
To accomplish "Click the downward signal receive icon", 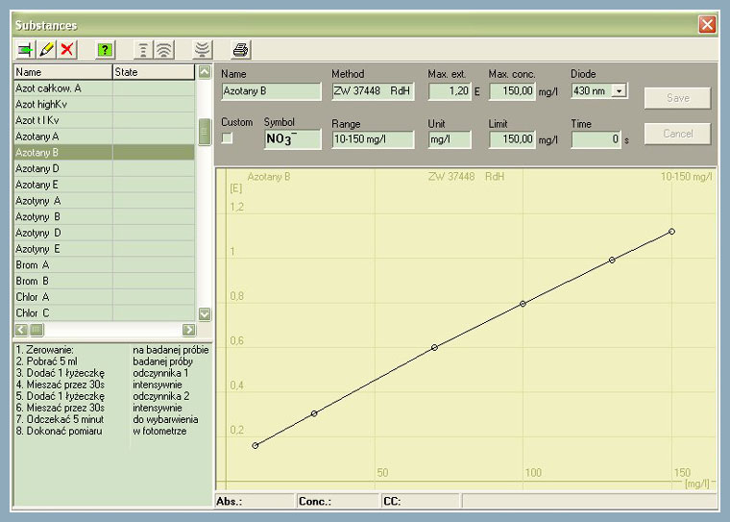I will click(x=202, y=49).
